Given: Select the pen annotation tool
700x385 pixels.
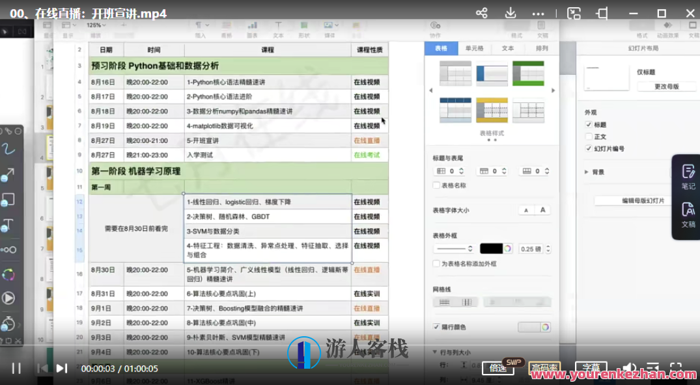Looking at the screenshot, I should tap(8, 148).
